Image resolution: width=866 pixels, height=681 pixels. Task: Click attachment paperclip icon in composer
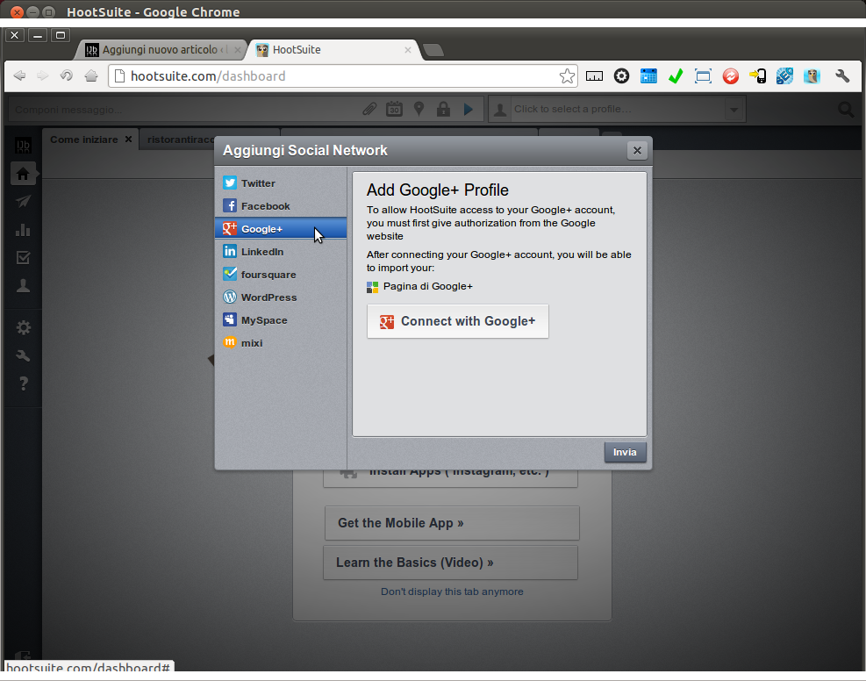[369, 109]
